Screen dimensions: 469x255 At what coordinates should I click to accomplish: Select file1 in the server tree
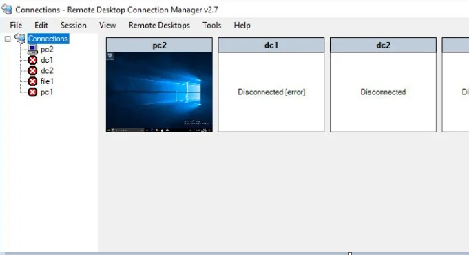pos(47,81)
